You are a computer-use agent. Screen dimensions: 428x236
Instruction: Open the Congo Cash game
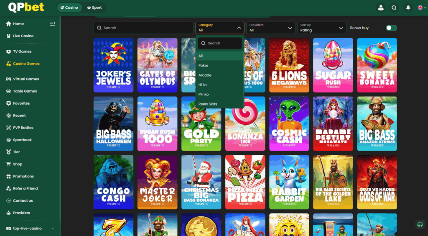(114, 182)
